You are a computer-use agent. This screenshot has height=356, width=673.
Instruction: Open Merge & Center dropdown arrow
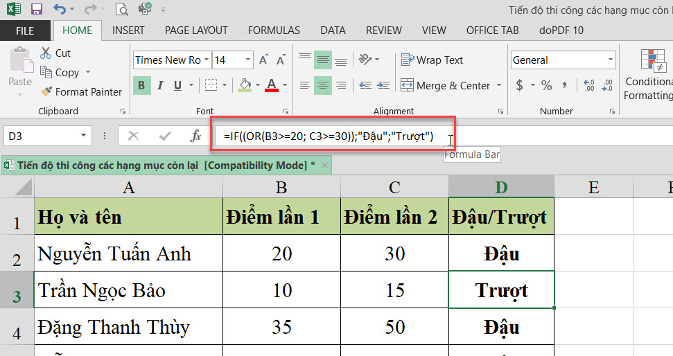(x=499, y=85)
